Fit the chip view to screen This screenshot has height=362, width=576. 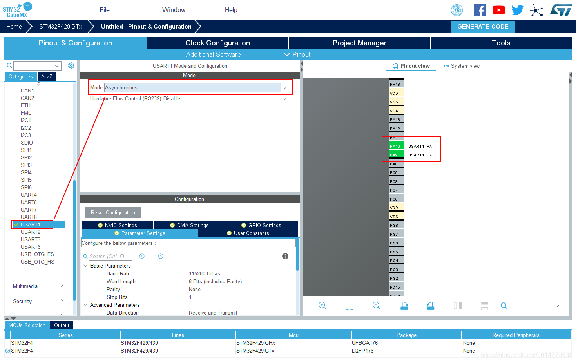350,306
